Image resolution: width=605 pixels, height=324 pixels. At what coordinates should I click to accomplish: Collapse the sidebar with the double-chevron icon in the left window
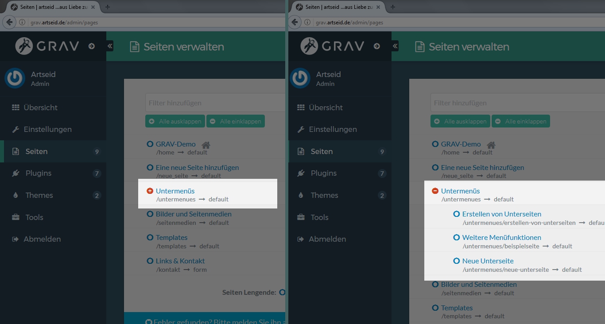[110, 46]
